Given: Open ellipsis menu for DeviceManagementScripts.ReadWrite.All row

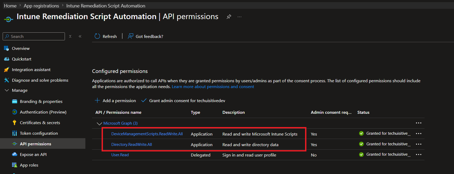Looking at the screenshot, I should tap(419, 134).
